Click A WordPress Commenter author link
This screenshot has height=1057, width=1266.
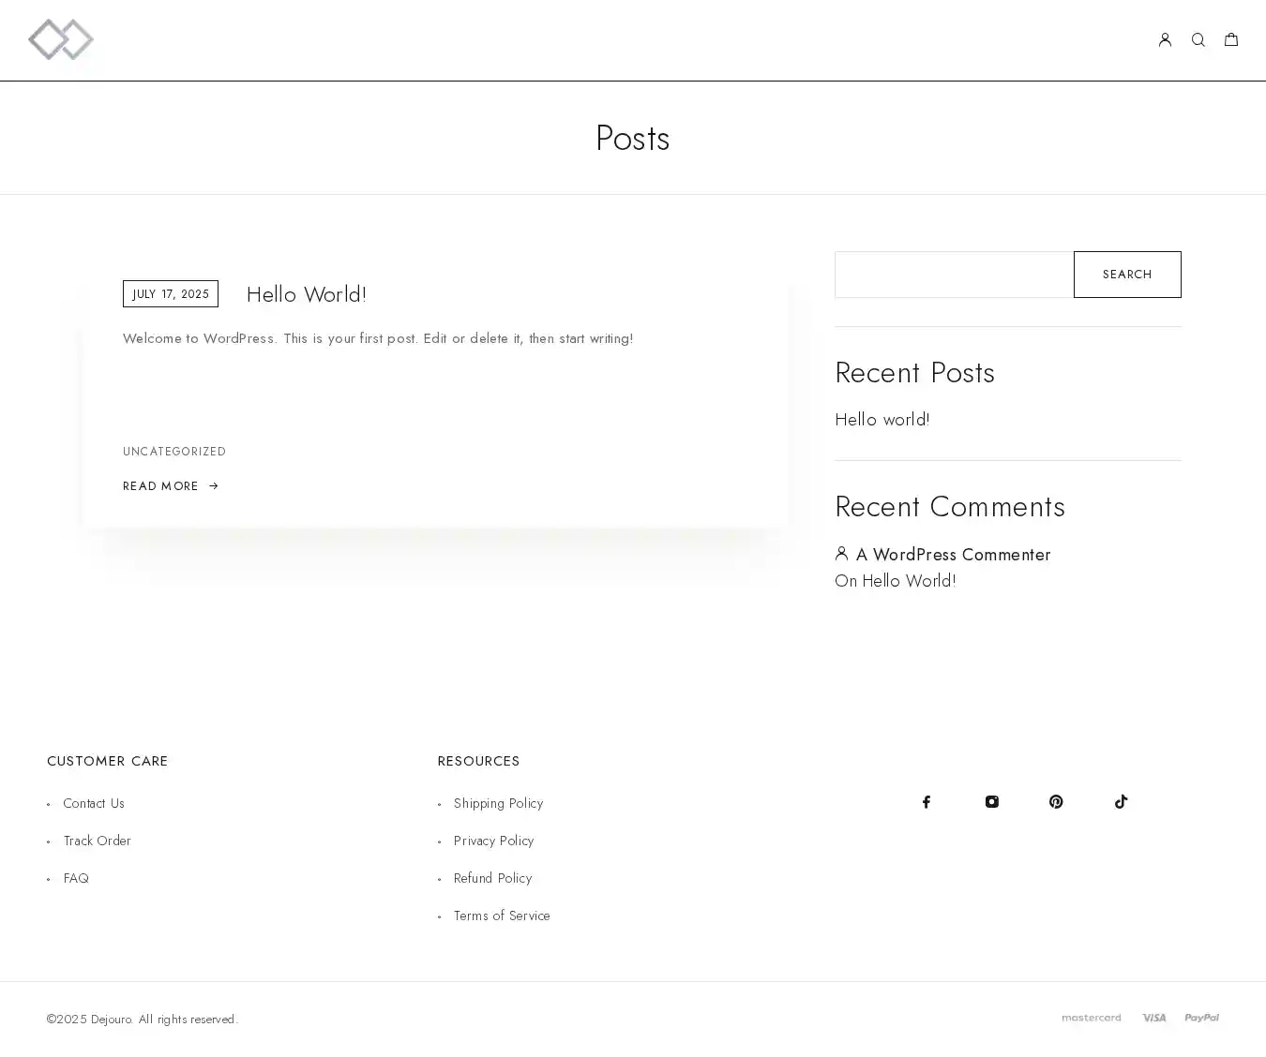click(x=953, y=555)
